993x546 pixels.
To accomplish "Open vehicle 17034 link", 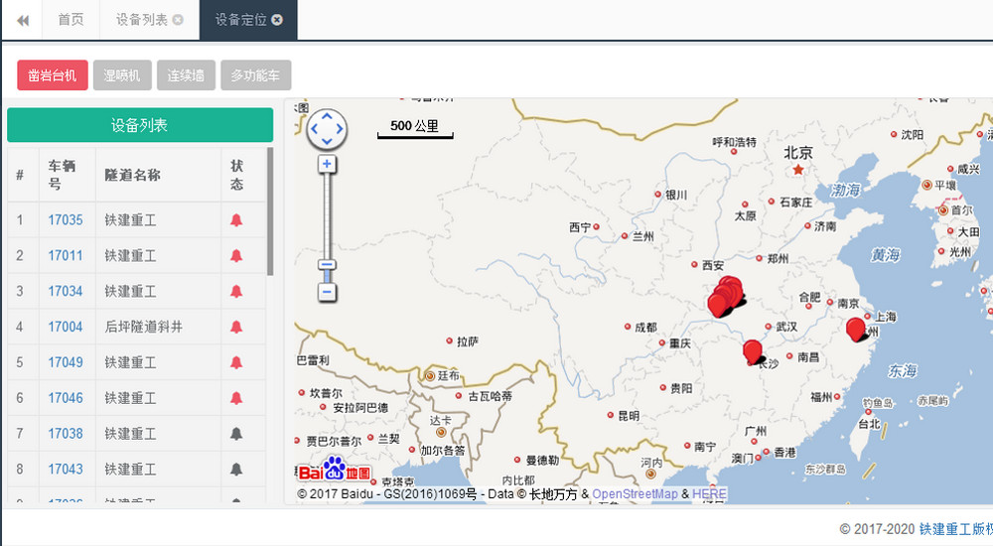I will (66, 291).
